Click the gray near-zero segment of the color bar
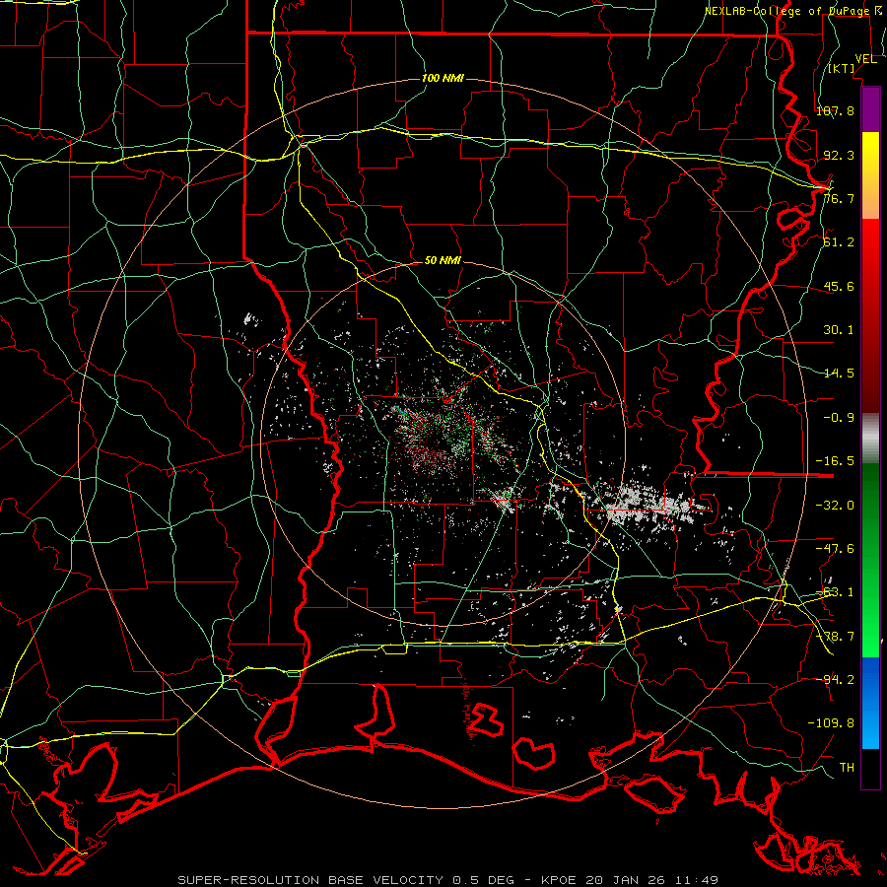 coord(870,439)
